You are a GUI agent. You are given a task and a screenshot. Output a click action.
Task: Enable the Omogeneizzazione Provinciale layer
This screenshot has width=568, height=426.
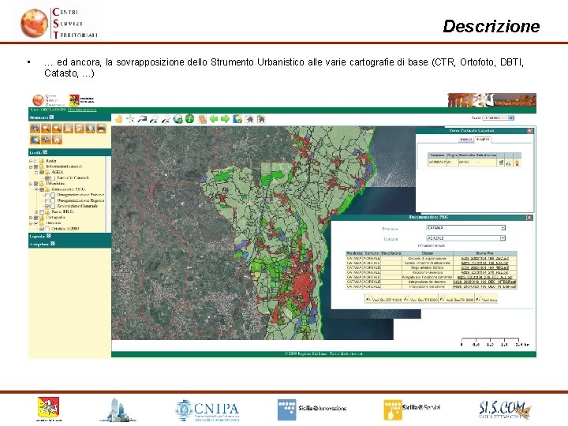(x=47, y=195)
